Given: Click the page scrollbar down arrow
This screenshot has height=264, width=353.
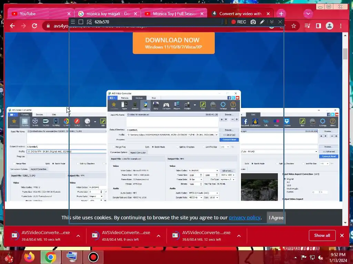Looking at the screenshot, I should pos(345,223).
